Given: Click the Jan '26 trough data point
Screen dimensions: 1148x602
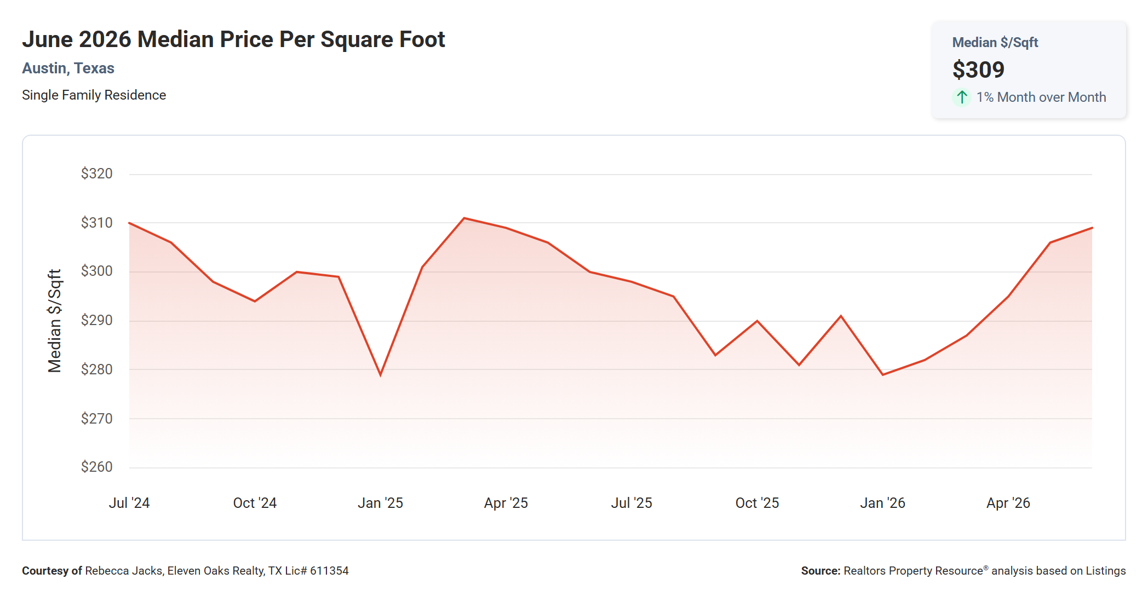Looking at the screenshot, I should click(x=882, y=375).
